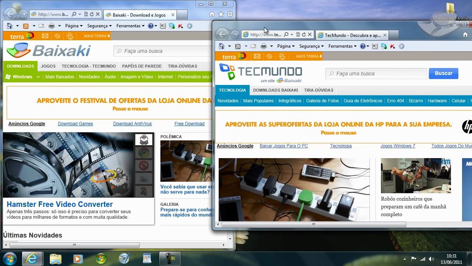Open the Papéis de Parede desktop folder

click(x=451, y=11)
